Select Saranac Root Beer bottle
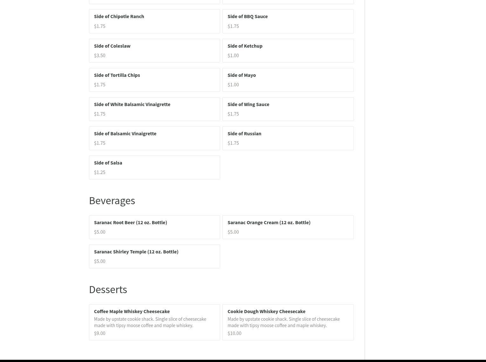 (154, 227)
